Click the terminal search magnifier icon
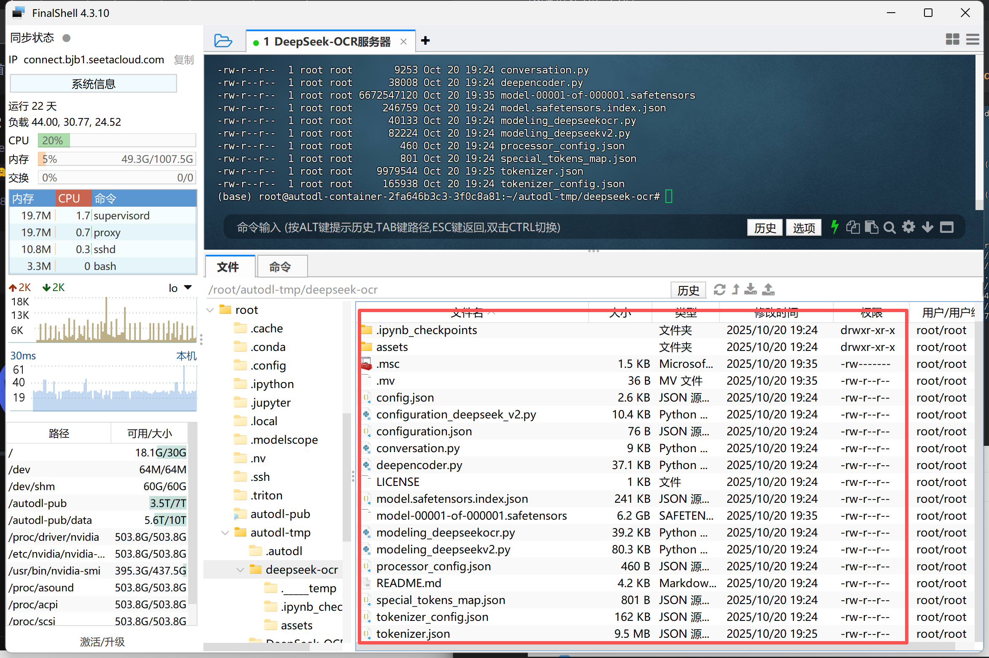 (889, 228)
